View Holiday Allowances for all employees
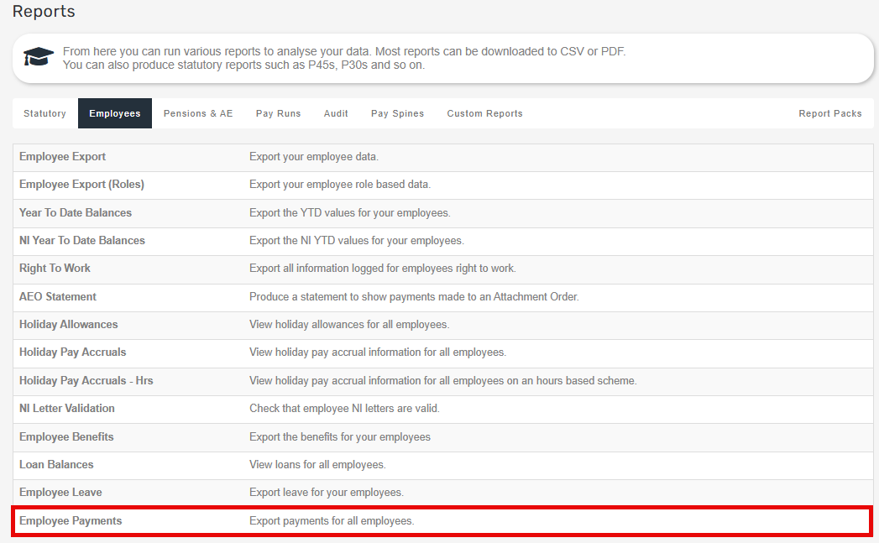 [x=67, y=324]
